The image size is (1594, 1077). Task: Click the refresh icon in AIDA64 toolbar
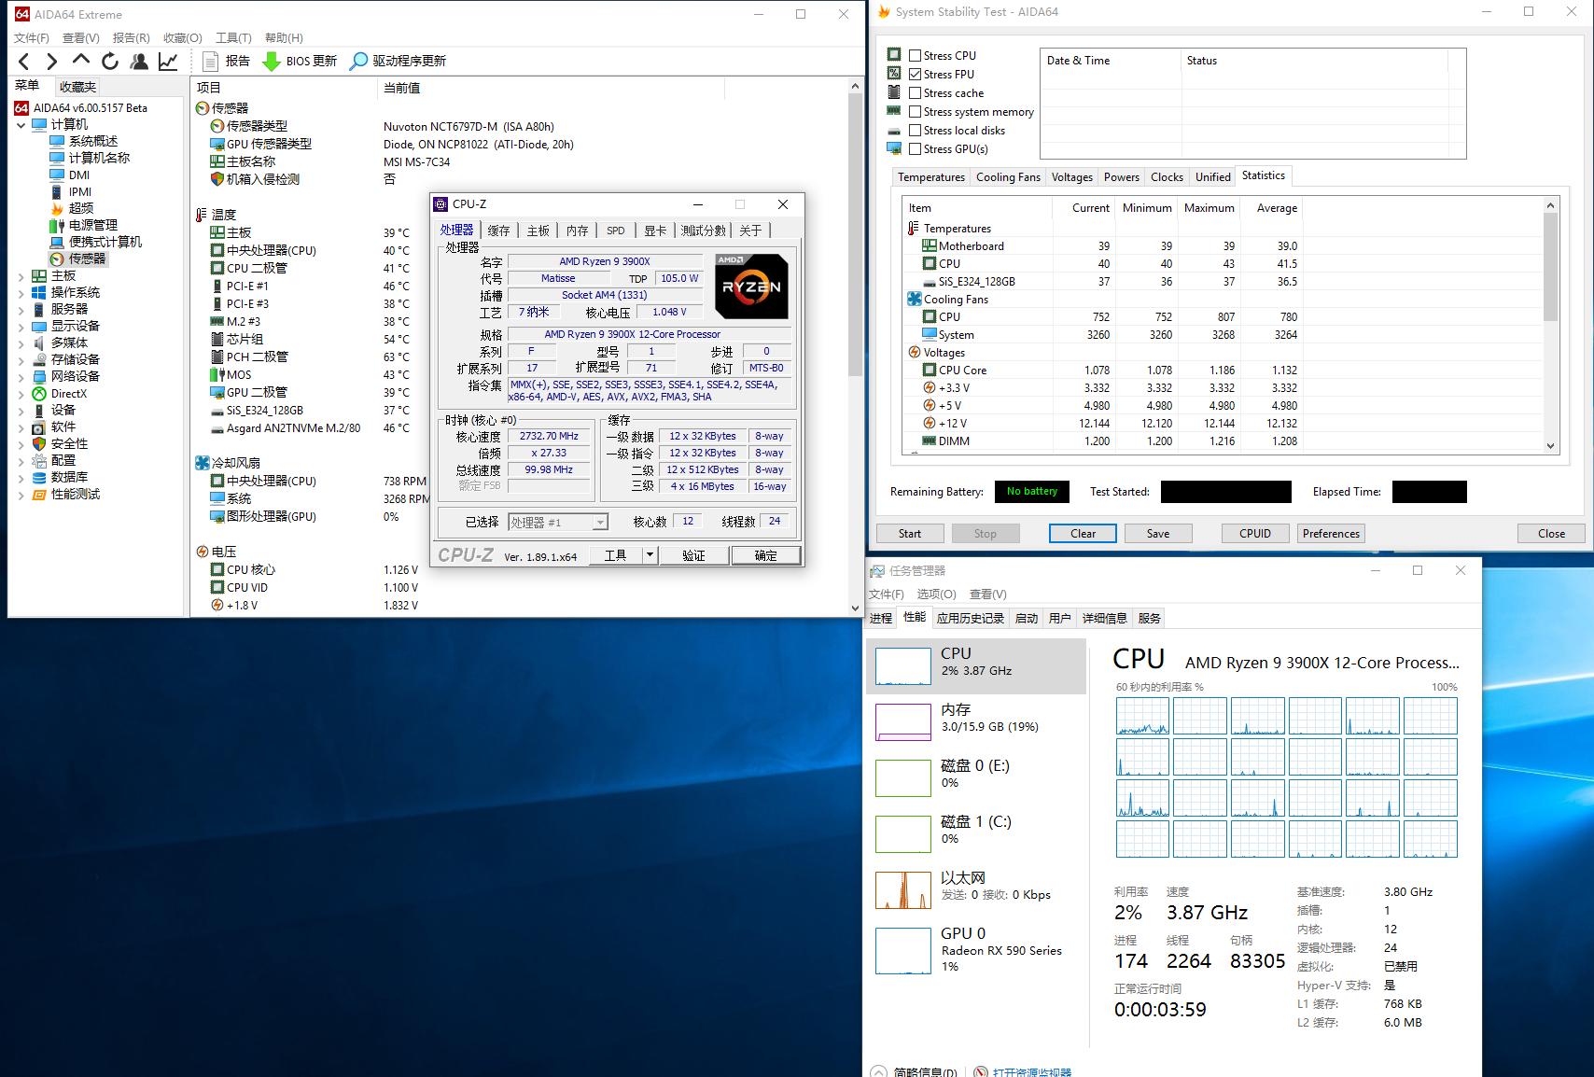click(x=110, y=62)
